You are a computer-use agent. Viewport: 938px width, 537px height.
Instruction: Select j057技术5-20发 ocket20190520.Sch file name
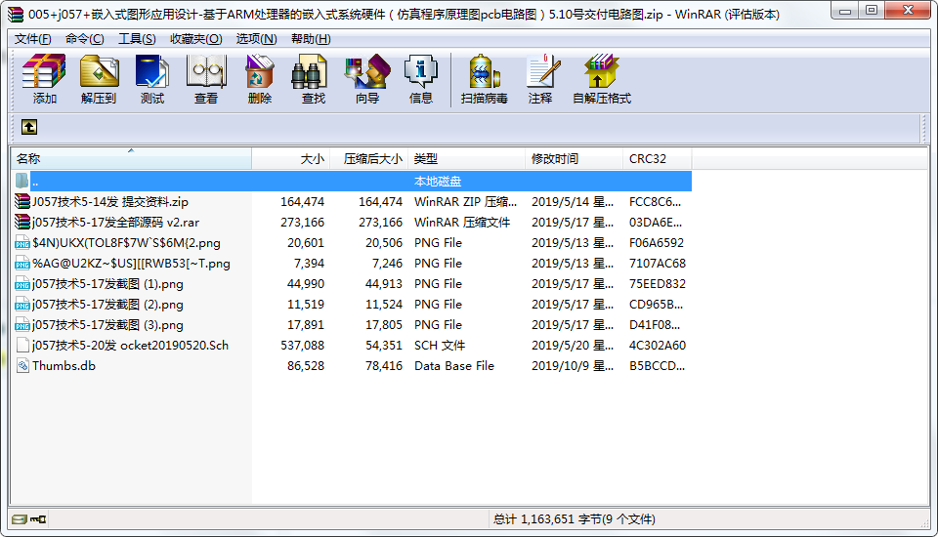[130, 345]
